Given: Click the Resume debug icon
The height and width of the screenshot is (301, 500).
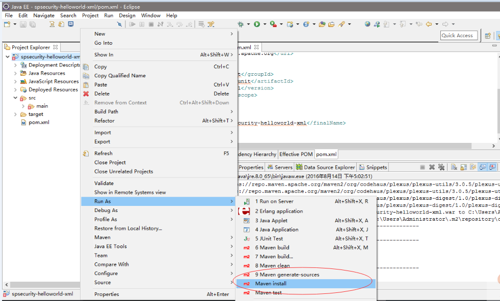Looking at the screenshot, I should 132,24.
